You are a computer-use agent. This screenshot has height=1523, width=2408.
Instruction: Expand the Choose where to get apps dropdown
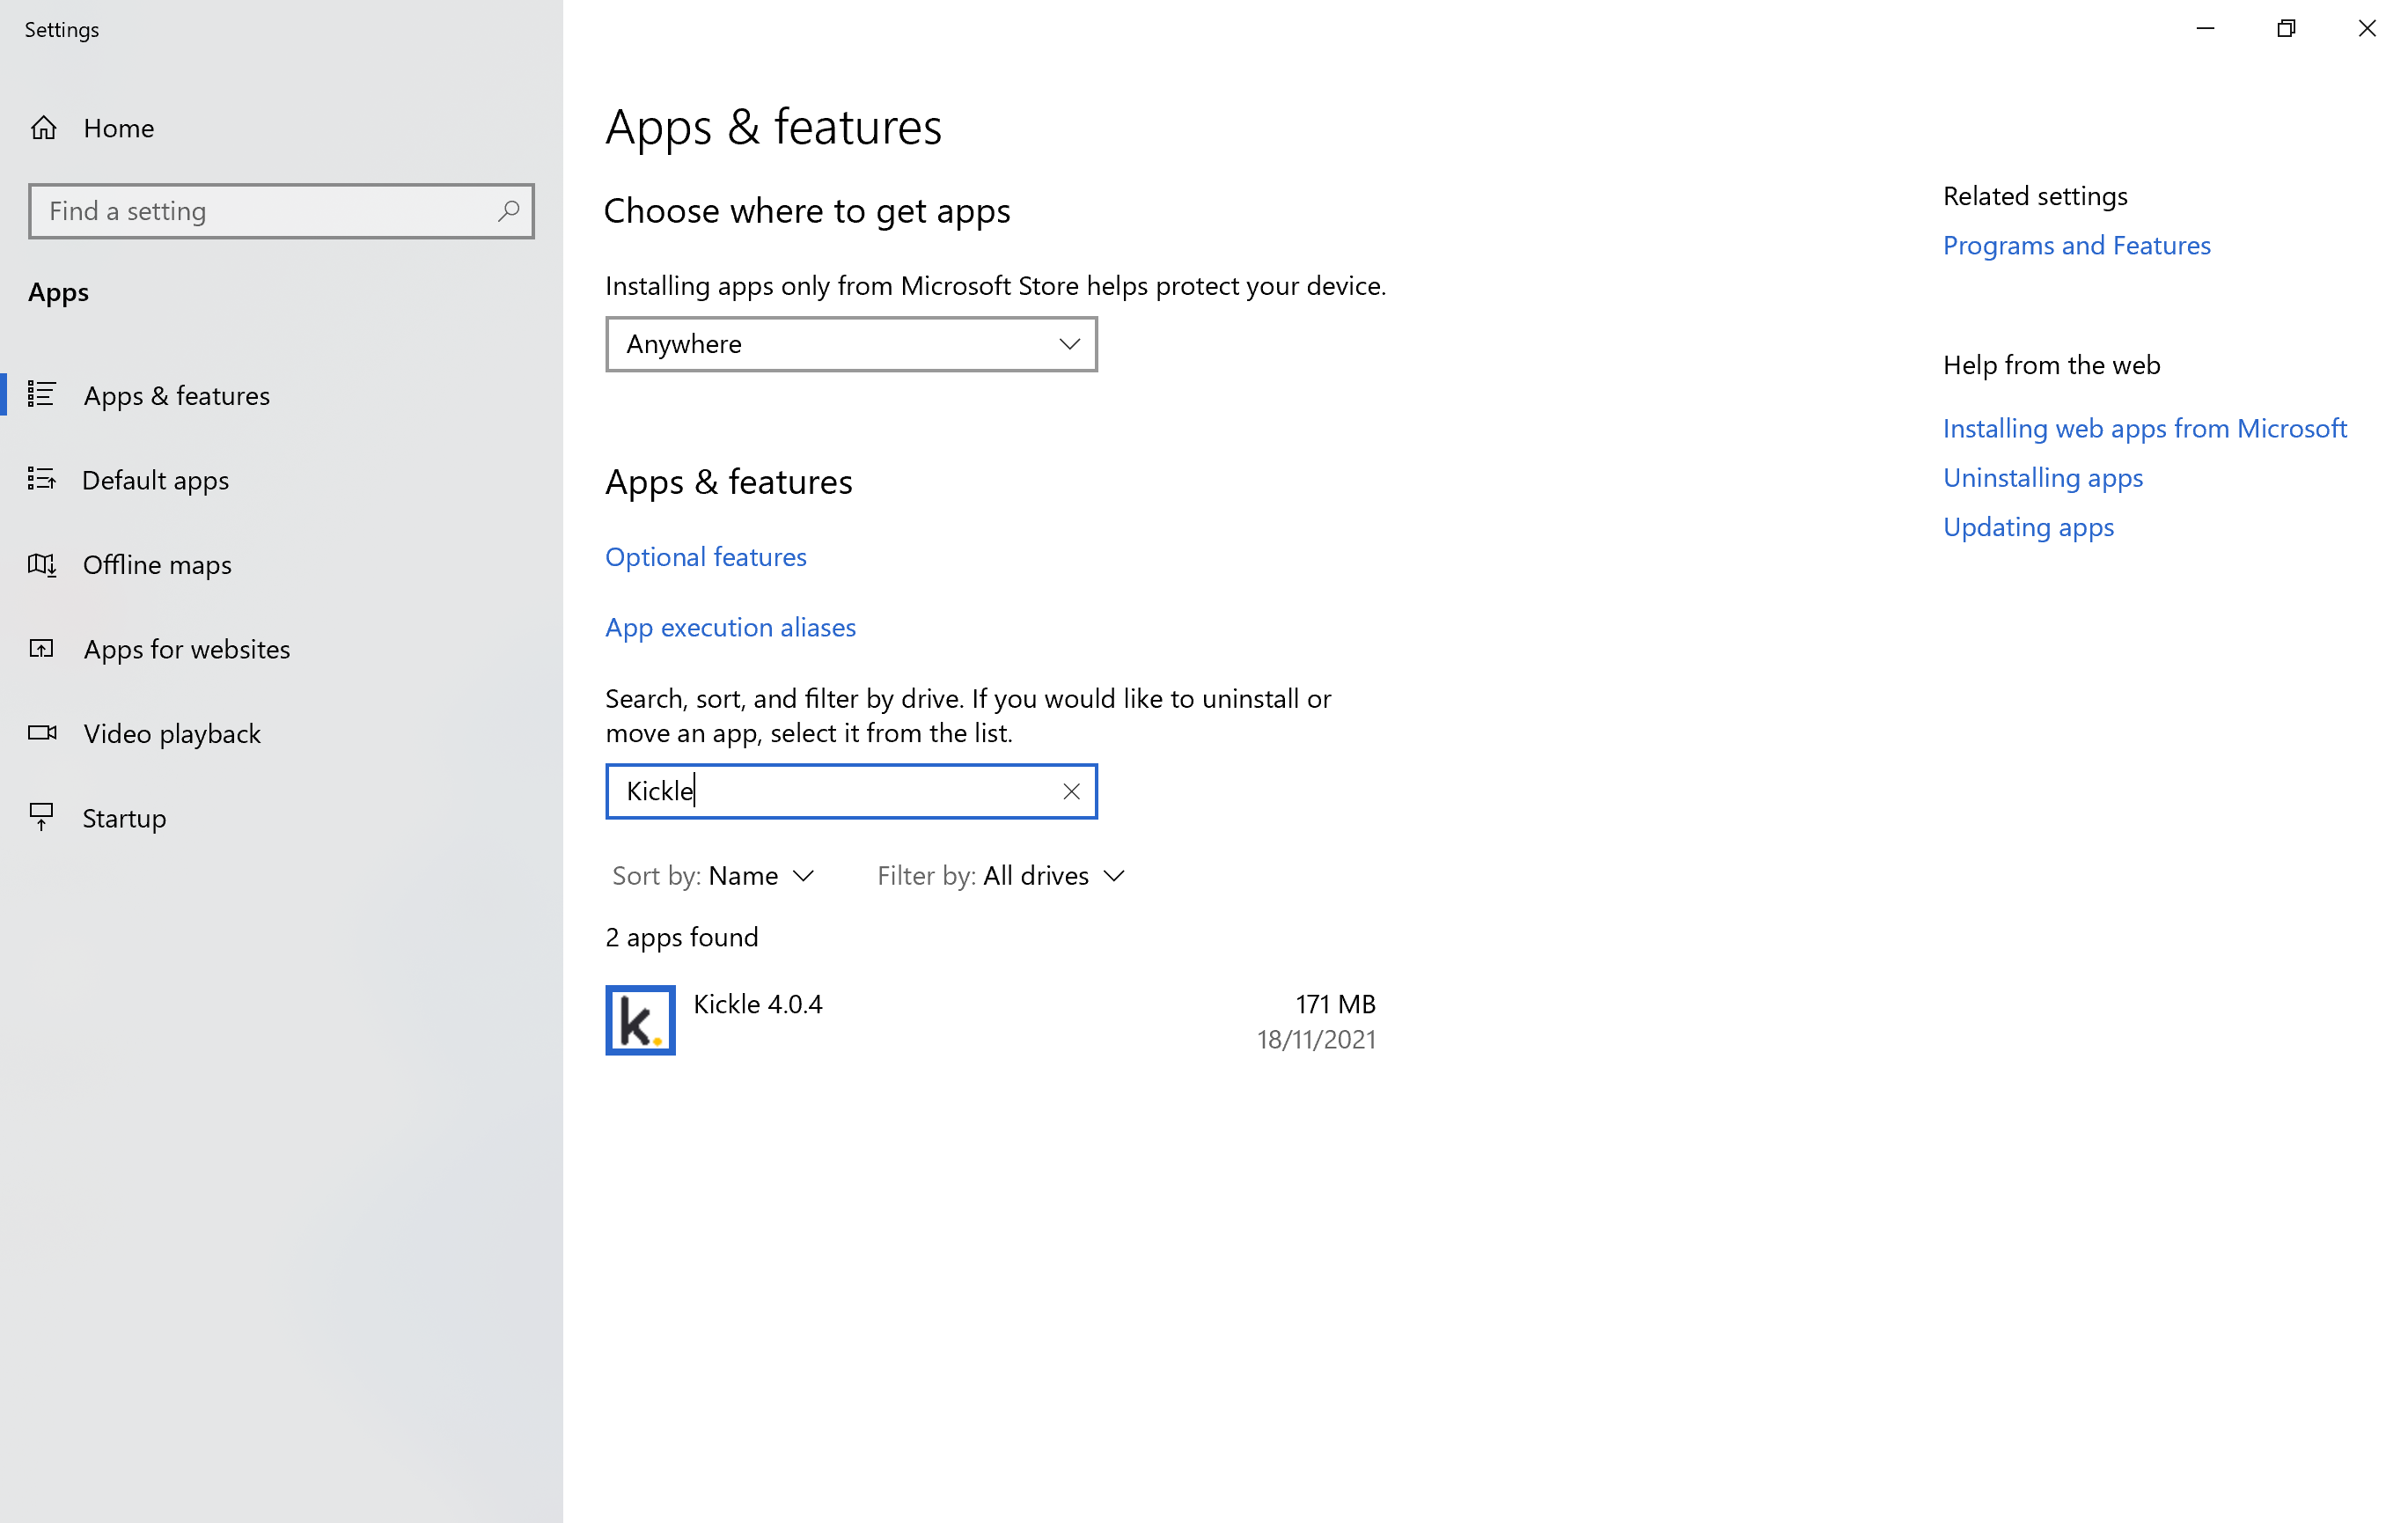848,344
